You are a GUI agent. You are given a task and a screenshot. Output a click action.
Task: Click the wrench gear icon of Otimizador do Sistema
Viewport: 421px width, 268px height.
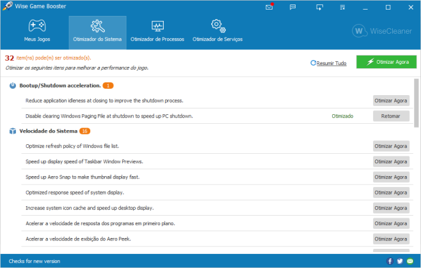(x=97, y=26)
